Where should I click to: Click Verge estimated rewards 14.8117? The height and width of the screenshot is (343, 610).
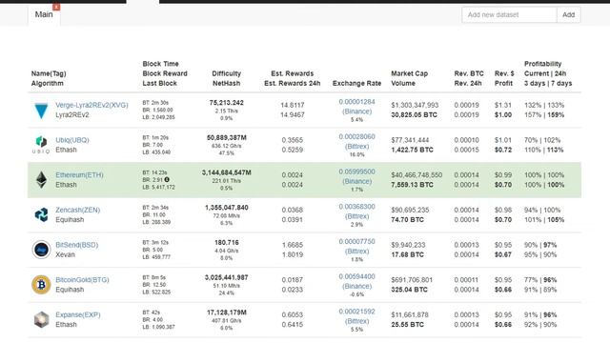click(x=293, y=105)
